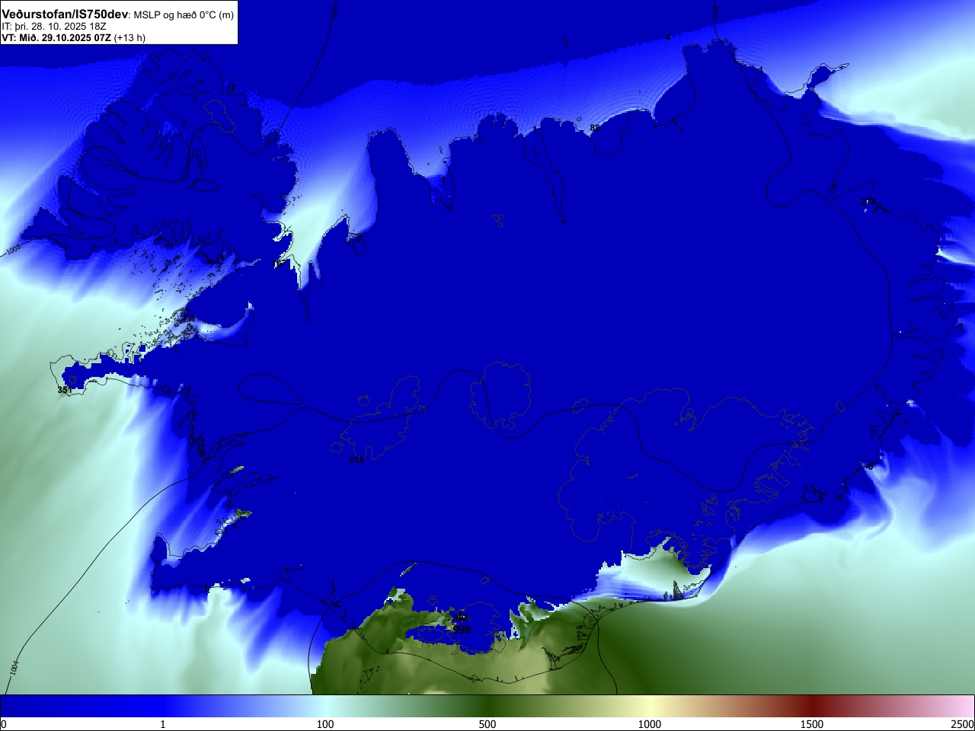
Task: Click the "0" color scale label
Action: coord(4,724)
